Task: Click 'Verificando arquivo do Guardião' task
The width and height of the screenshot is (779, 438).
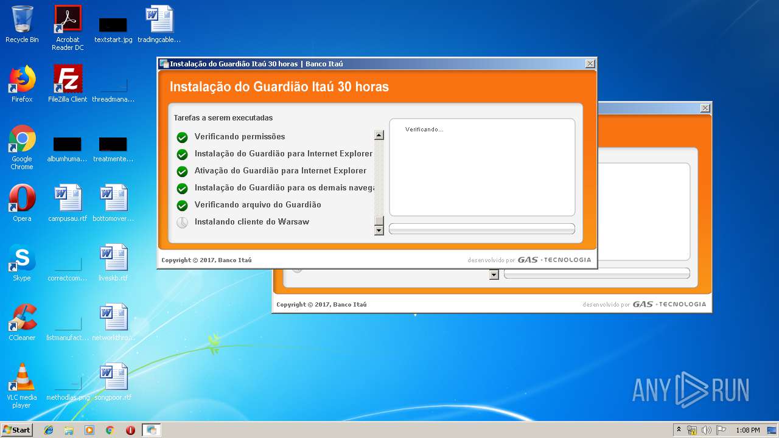Action: pyautogui.click(x=258, y=204)
